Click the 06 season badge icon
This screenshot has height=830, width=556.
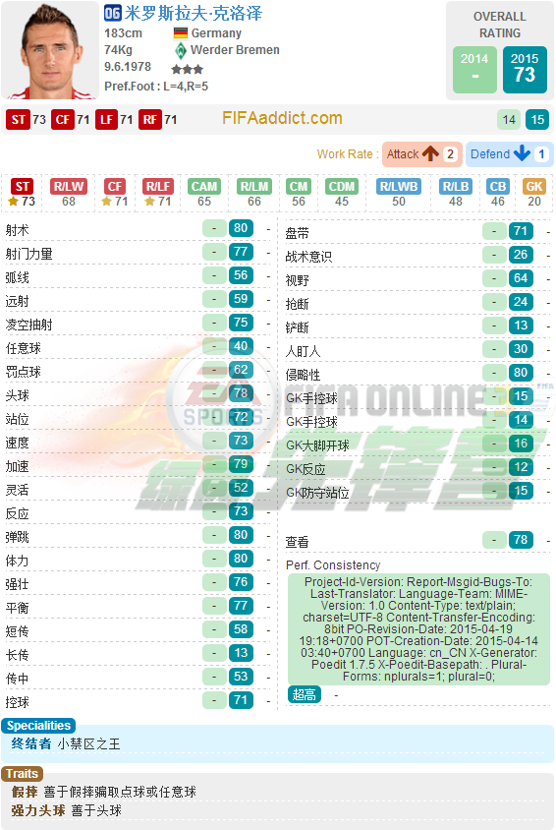coord(113,13)
